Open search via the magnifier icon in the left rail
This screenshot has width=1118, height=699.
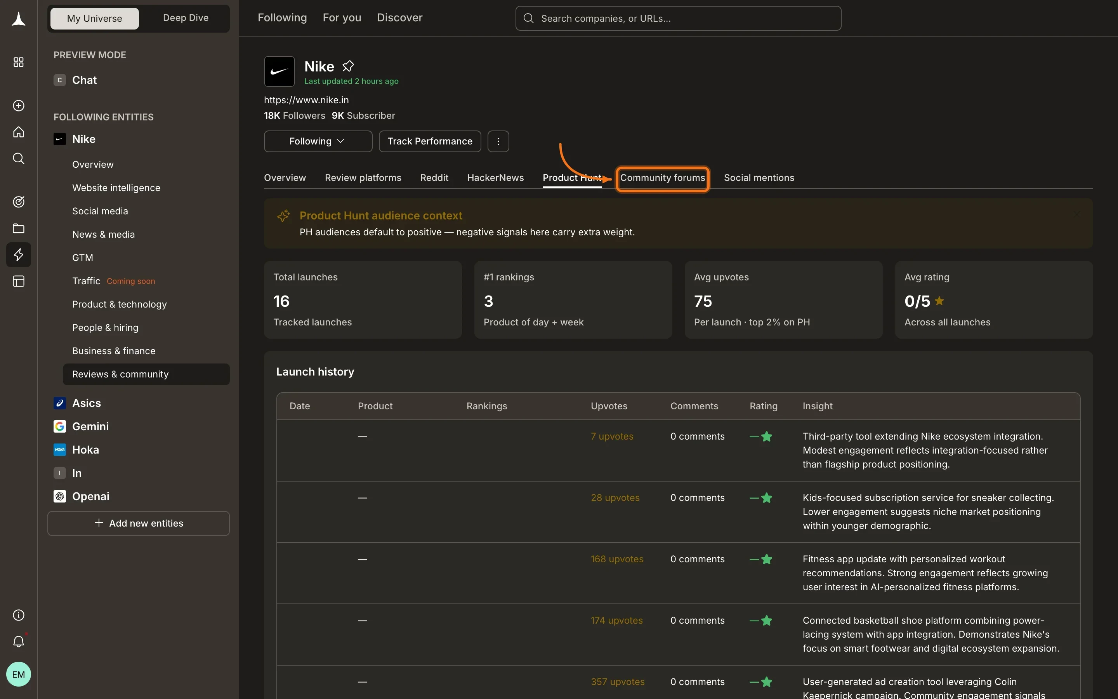[19, 158]
